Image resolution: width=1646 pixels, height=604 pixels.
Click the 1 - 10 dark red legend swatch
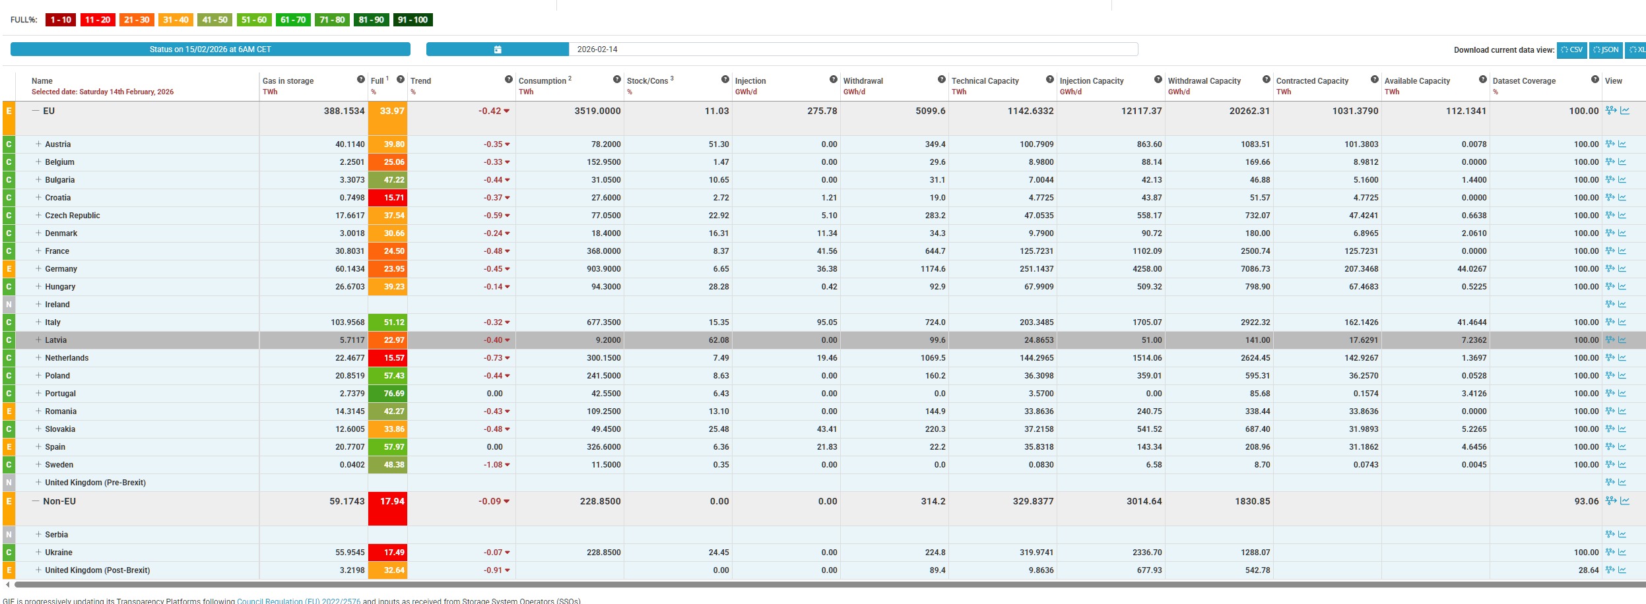pyautogui.click(x=61, y=20)
